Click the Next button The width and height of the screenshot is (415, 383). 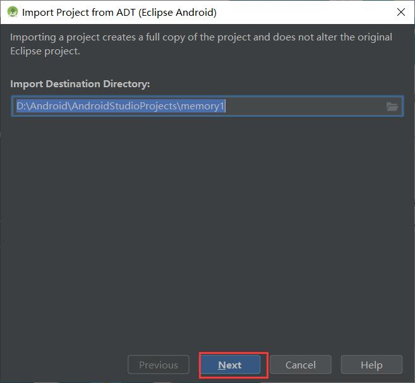(231, 365)
